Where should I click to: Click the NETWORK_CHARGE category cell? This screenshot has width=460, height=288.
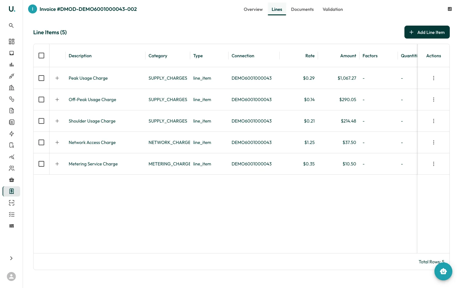pyautogui.click(x=169, y=142)
